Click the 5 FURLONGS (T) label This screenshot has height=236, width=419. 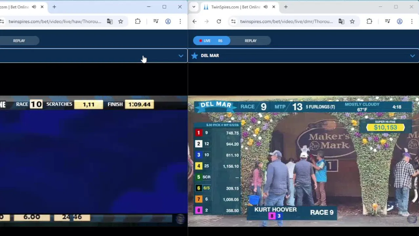tap(320, 107)
